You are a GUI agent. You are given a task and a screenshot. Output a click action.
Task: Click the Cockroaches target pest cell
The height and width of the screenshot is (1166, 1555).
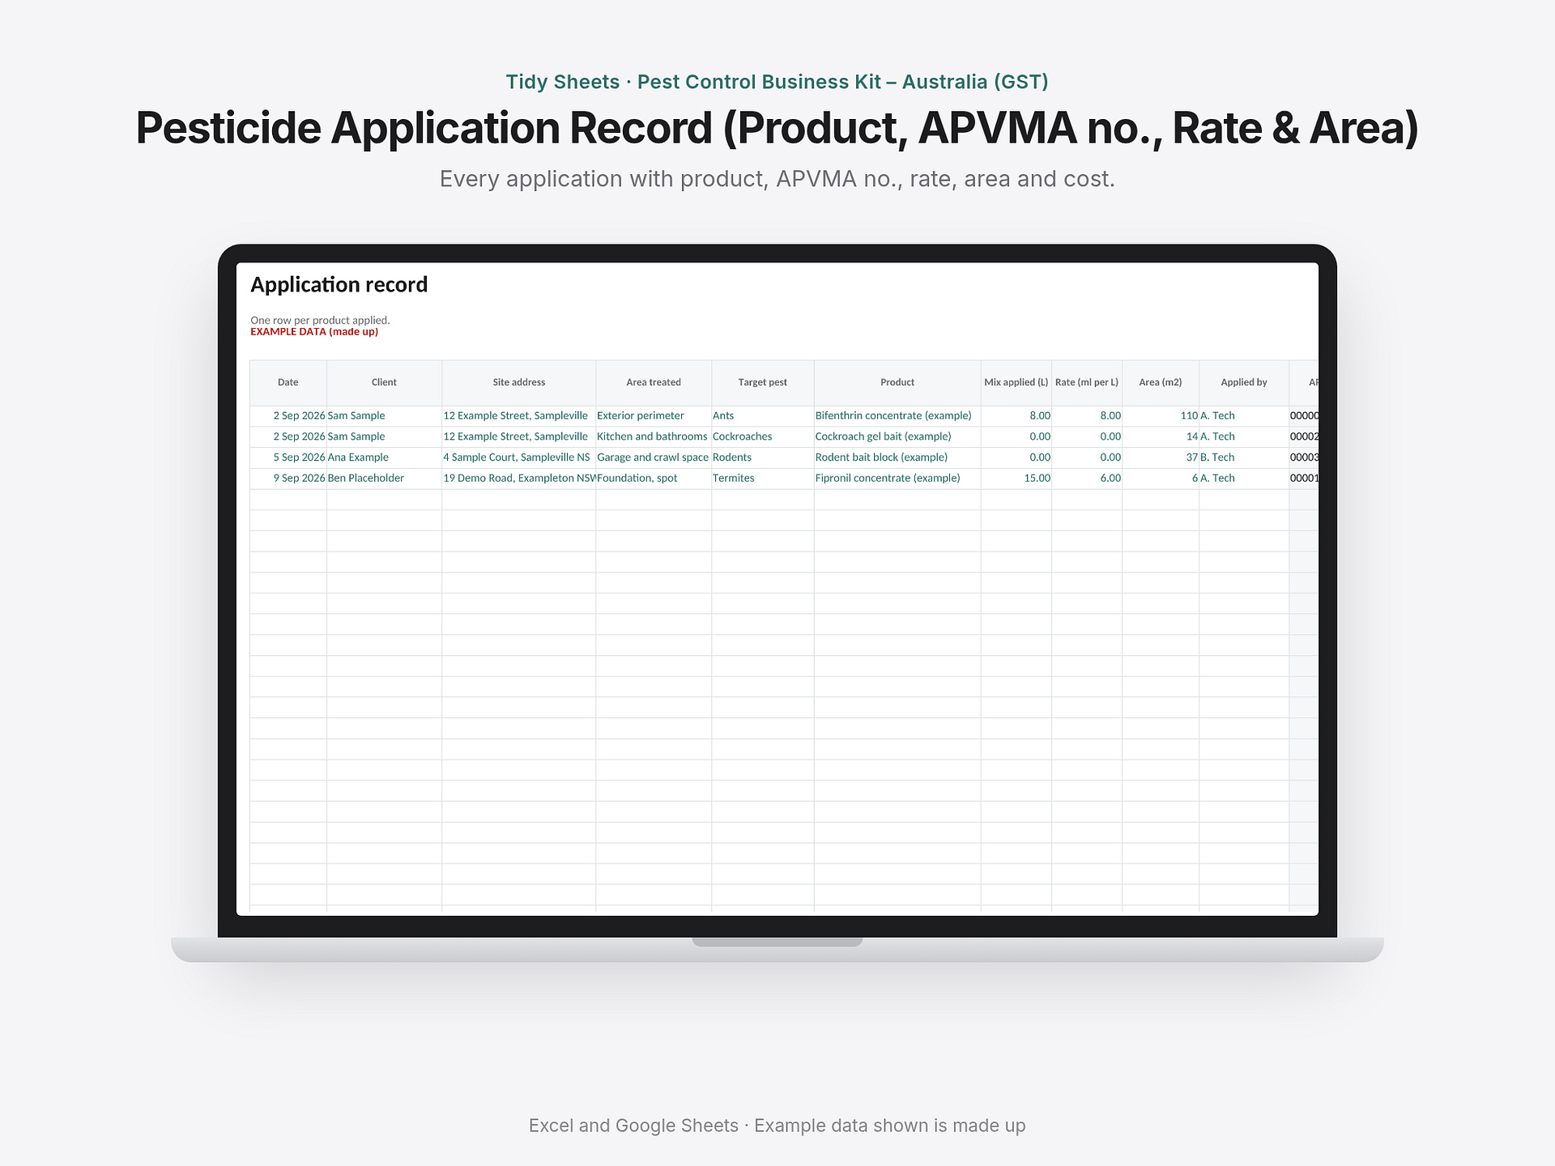(762, 436)
